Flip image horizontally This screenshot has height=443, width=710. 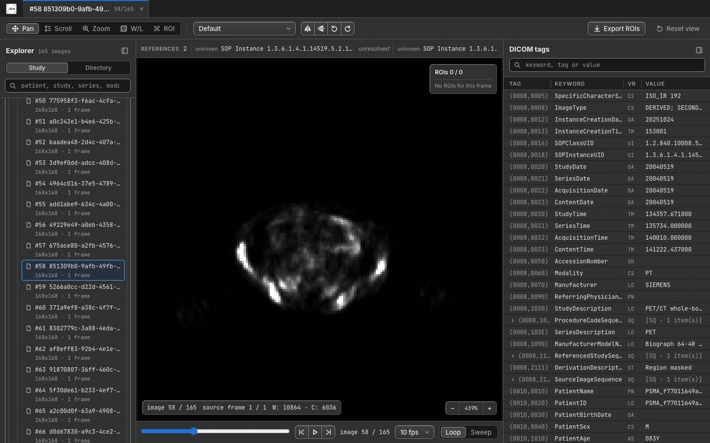tap(308, 29)
